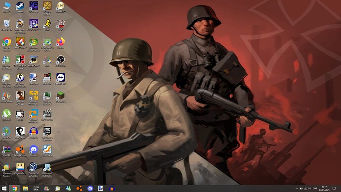Launch the Left 4 Dead 2 shortcut

20,43
